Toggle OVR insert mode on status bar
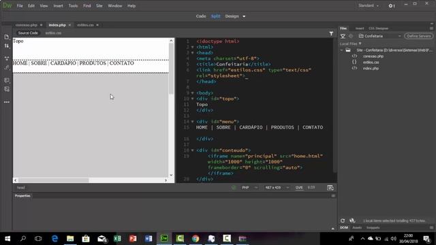This screenshot has width=436, height=245. (x=299, y=188)
